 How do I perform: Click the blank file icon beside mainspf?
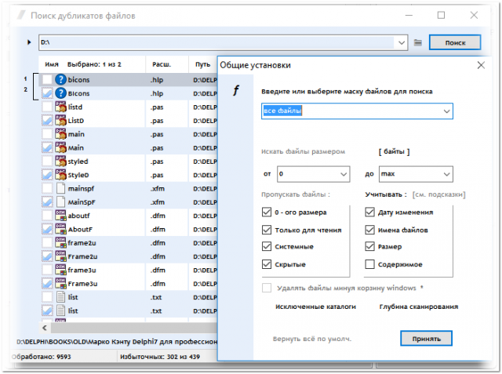[x=60, y=188]
